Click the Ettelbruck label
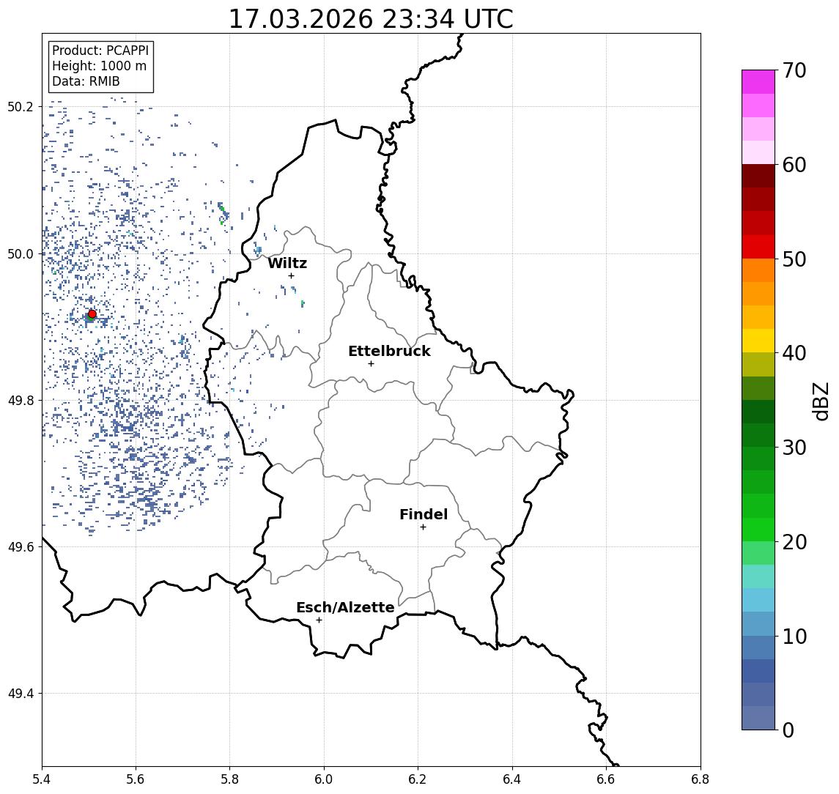This screenshot has width=839, height=794. click(x=389, y=351)
